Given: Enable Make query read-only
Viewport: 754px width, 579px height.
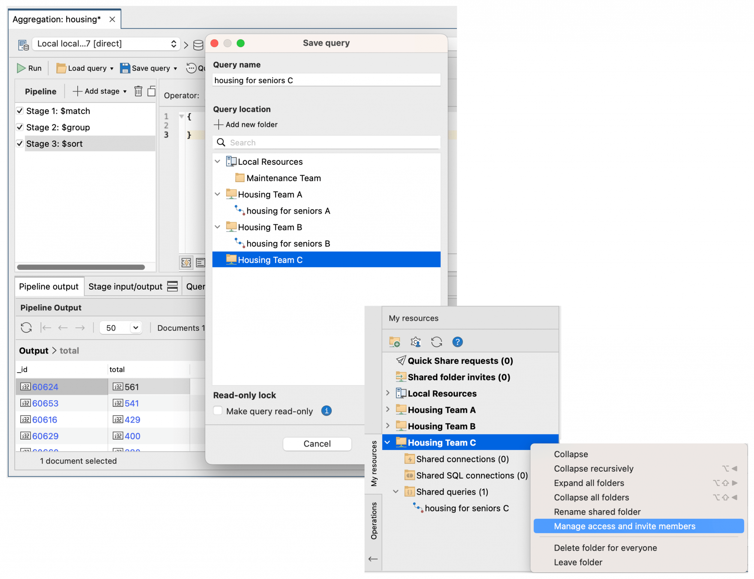Looking at the screenshot, I should coord(218,411).
